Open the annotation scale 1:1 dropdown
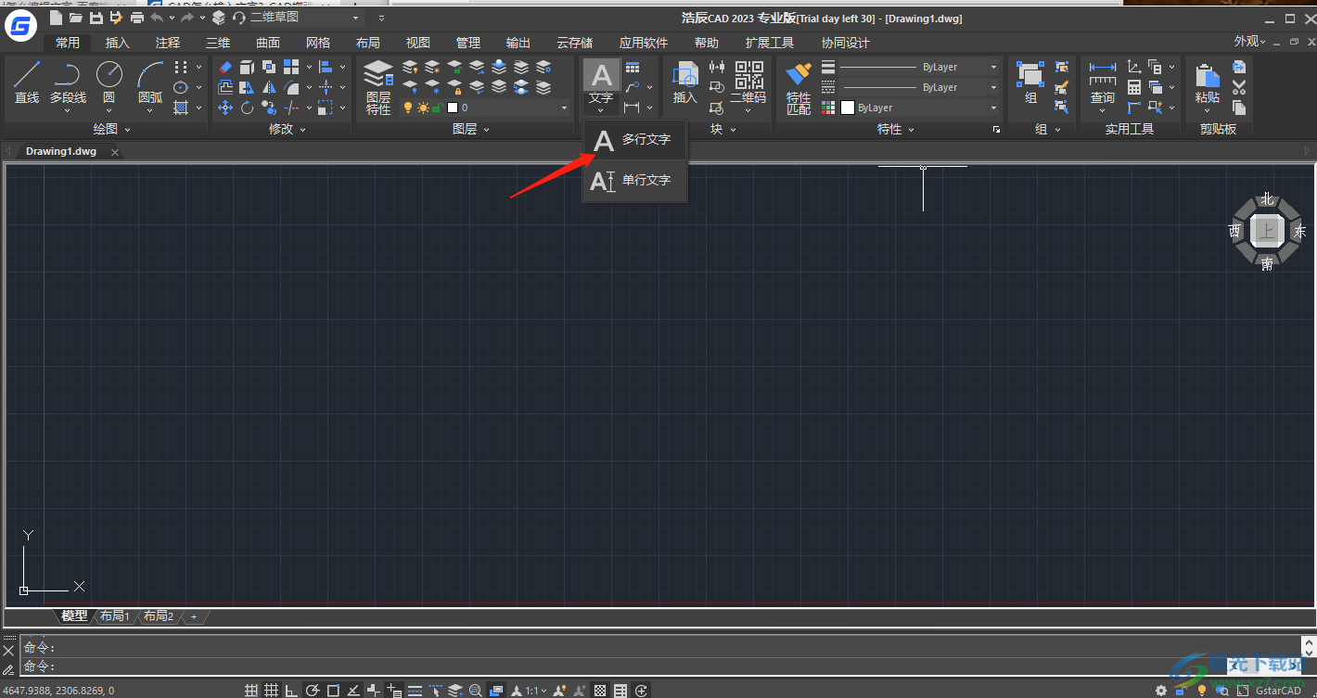This screenshot has height=698, width=1317. [x=536, y=691]
